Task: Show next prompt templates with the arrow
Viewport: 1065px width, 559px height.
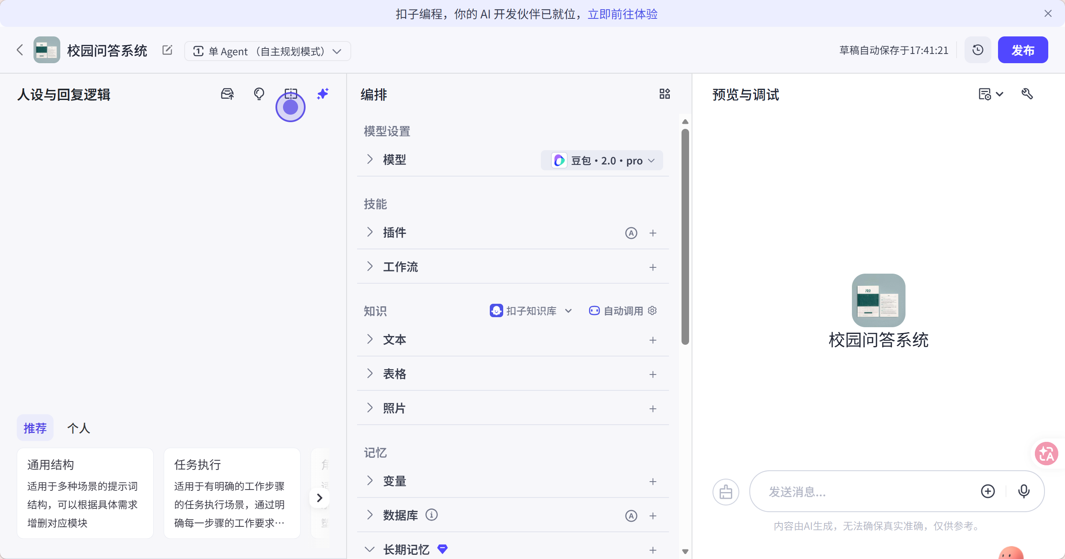Action: 319,498
